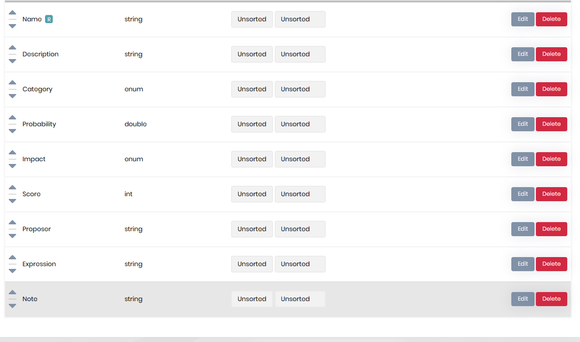
Task: Edit the Impact field
Action: coord(523,159)
